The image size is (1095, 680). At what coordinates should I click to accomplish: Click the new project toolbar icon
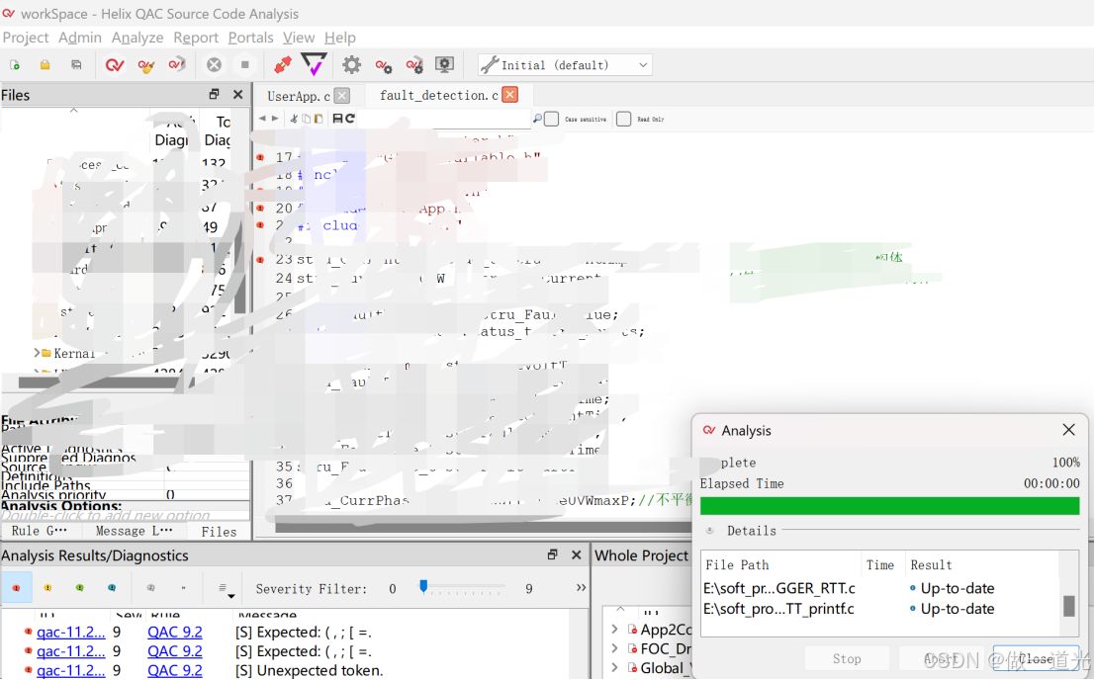(x=14, y=65)
